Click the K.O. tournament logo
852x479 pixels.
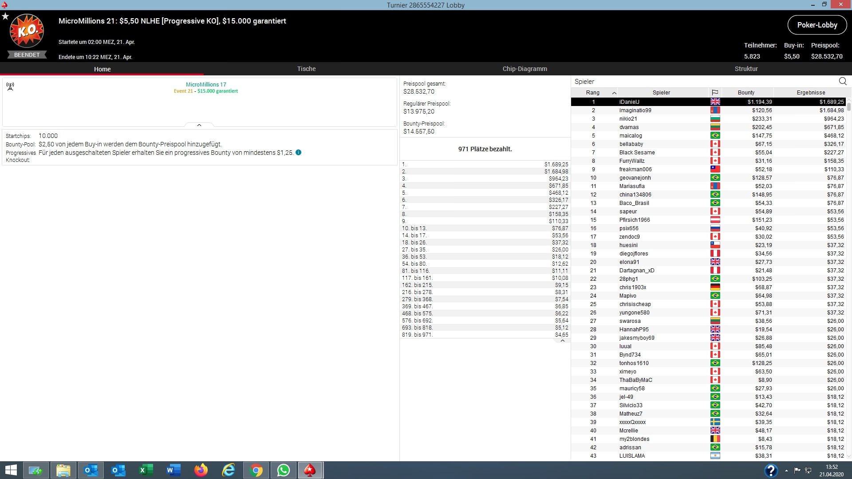coord(27,31)
